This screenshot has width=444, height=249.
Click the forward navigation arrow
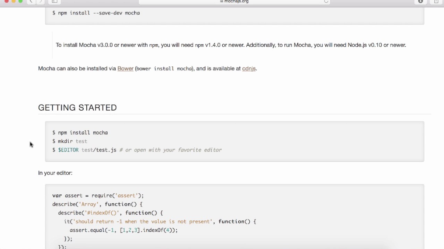[x=41, y=1]
